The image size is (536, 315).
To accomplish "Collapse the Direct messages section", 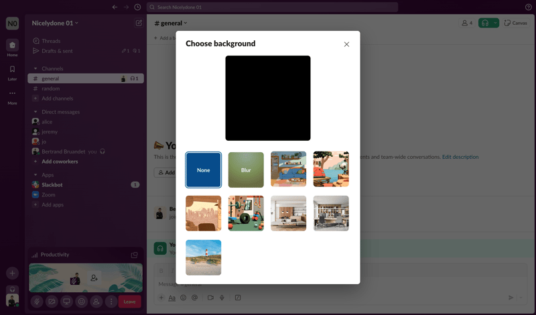I will click(x=36, y=112).
